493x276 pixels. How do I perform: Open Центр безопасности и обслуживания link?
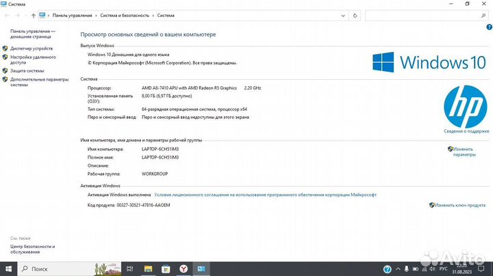[x=32, y=249]
